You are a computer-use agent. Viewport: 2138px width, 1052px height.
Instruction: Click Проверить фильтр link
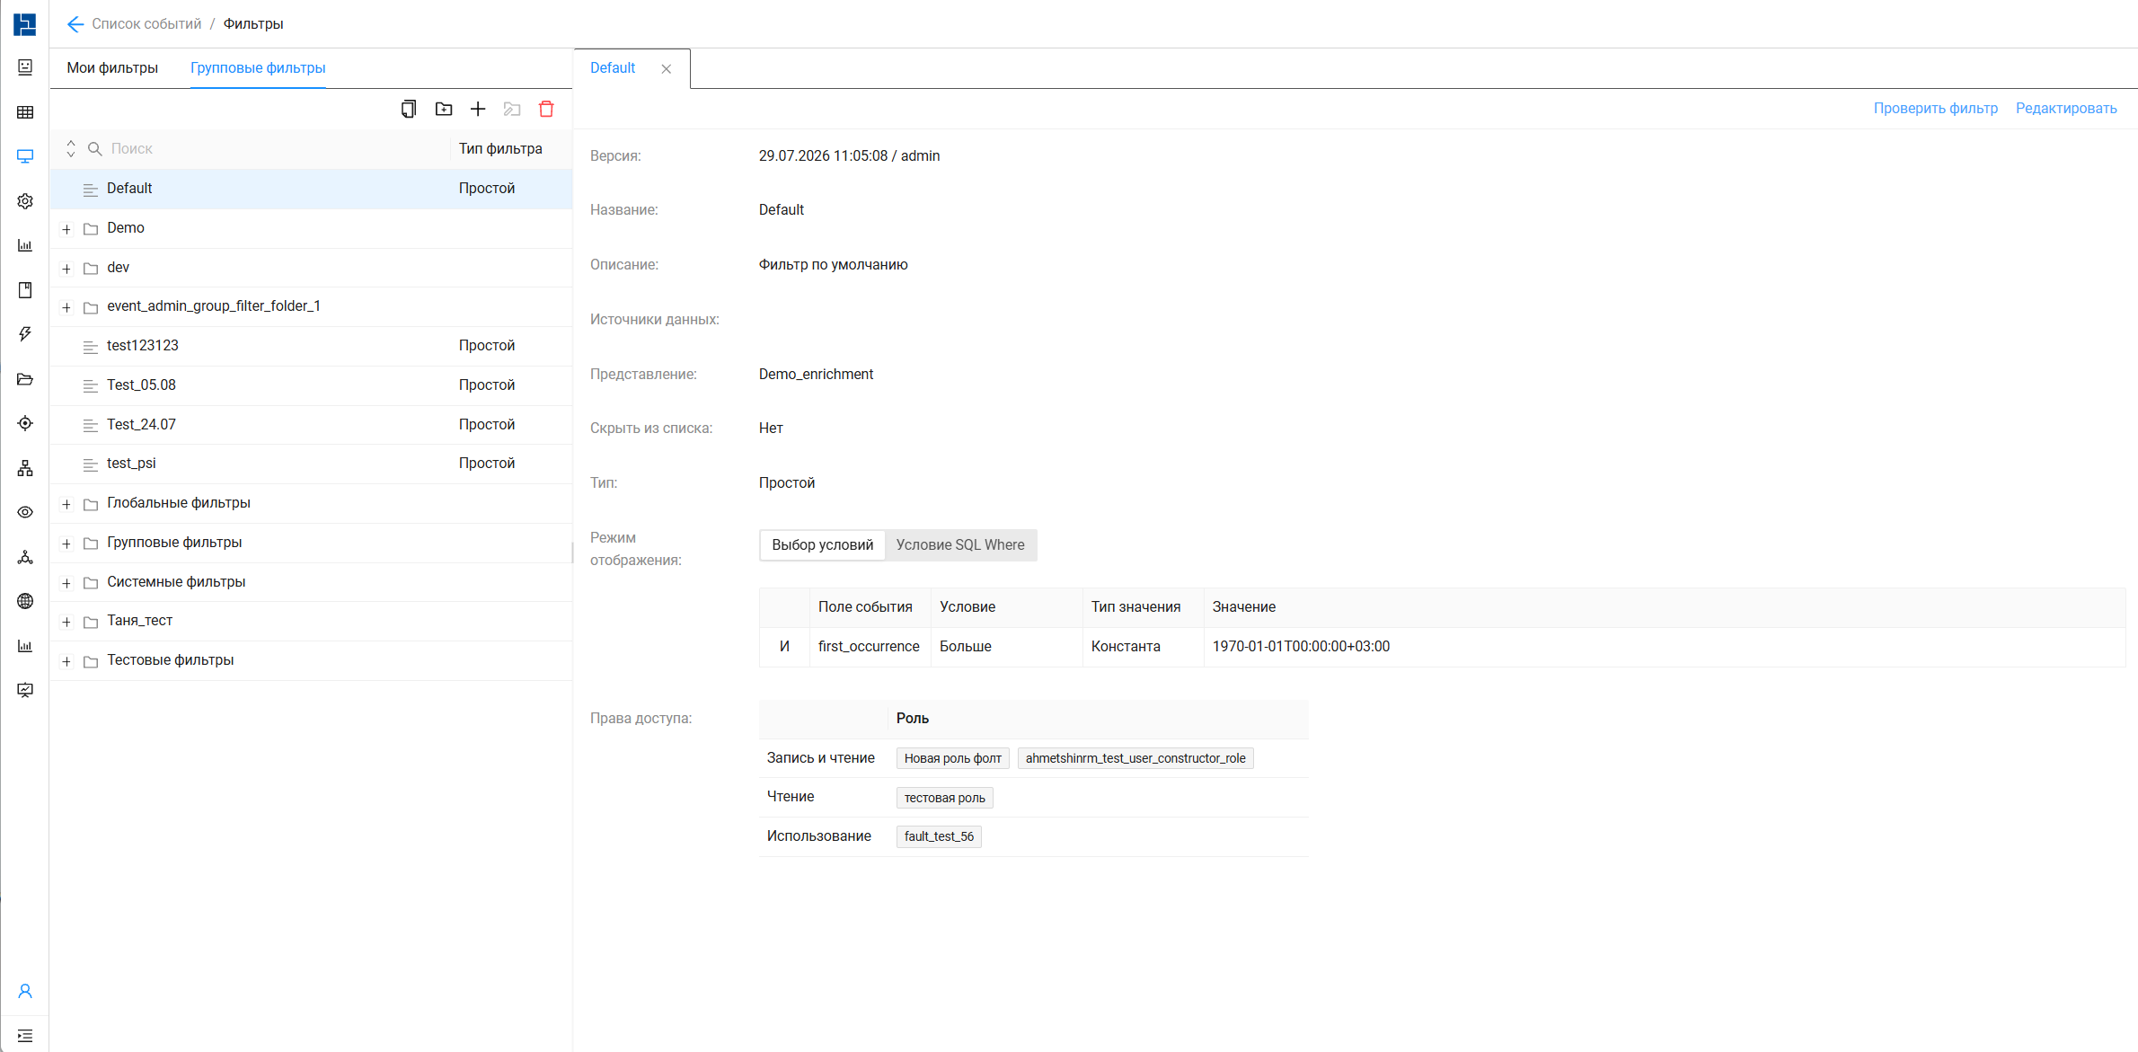(1936, 109)
